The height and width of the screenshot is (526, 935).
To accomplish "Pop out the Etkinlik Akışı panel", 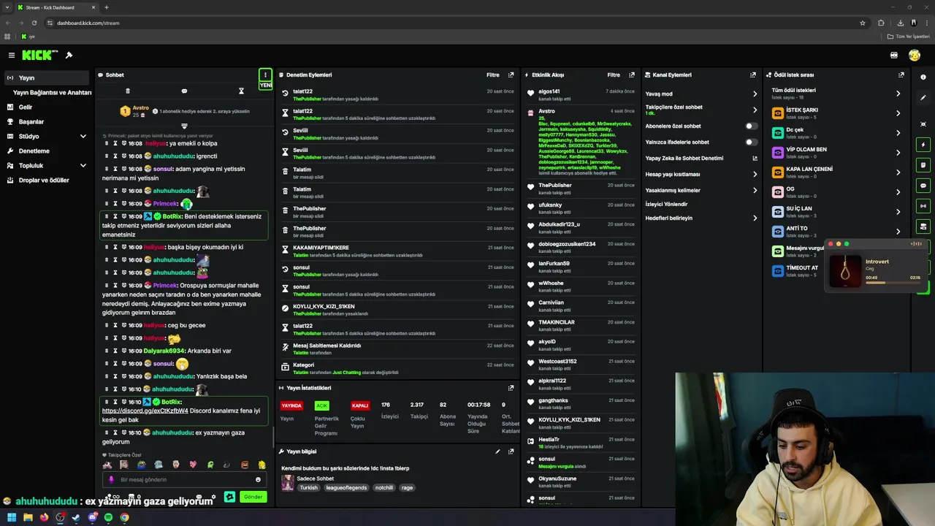I will pyautogui.click(x=632, y=75).
